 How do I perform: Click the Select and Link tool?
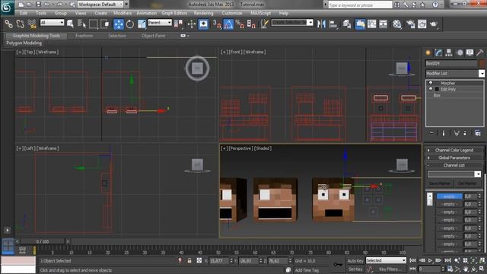click(x=8, y=24)
